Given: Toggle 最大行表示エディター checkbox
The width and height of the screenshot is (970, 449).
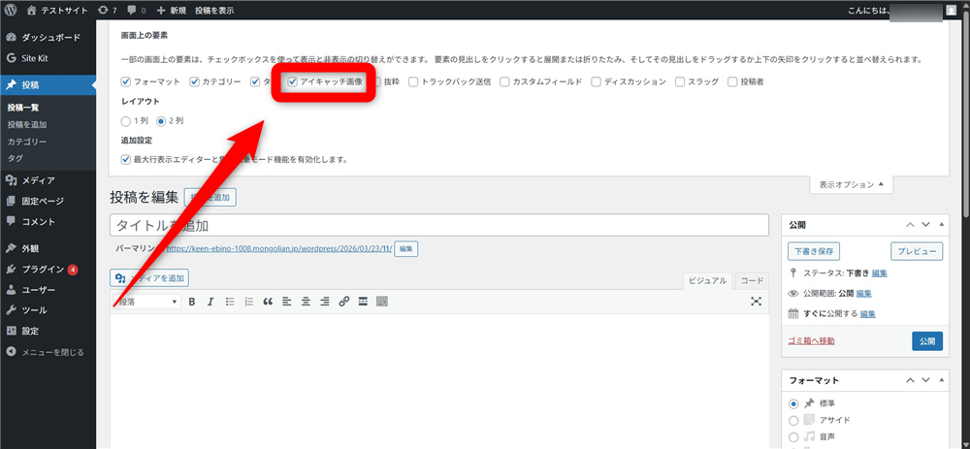Looking at the screenshot, I should click(x=125, y=160).
